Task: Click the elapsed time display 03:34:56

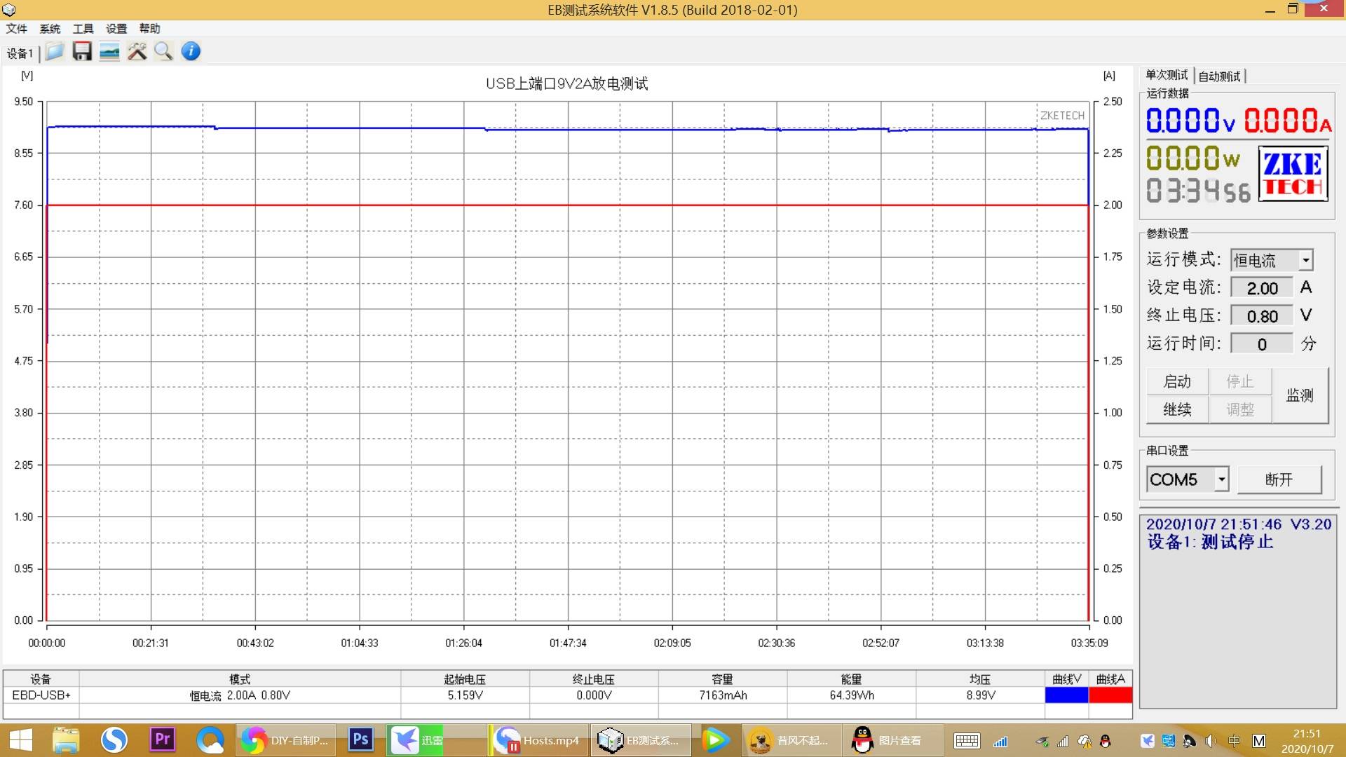Action: click(x=1198, y=190)
